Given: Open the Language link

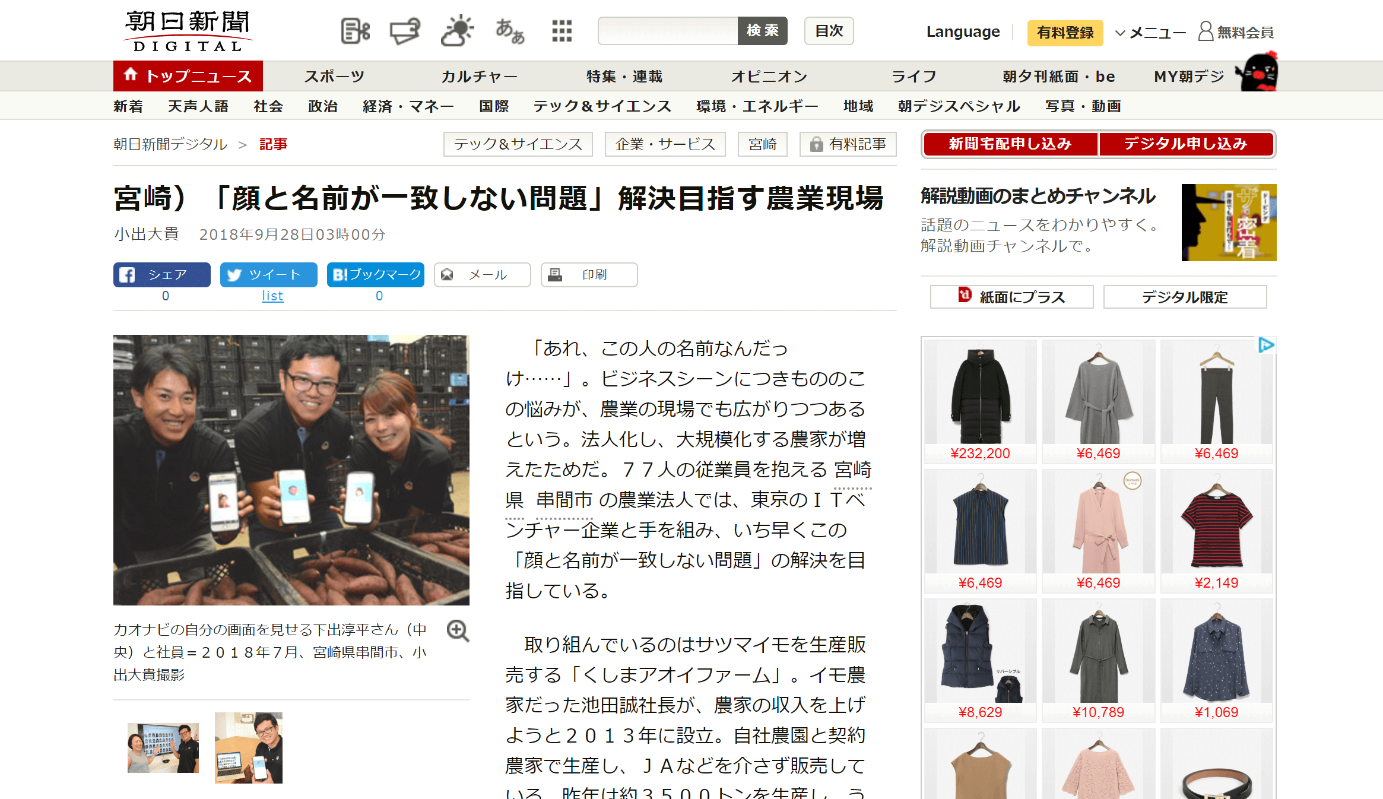Looking at the screenshot, I should coord(963,31).
